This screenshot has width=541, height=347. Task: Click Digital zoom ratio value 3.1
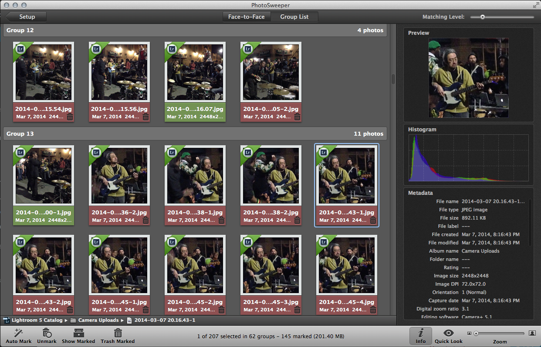465,309
